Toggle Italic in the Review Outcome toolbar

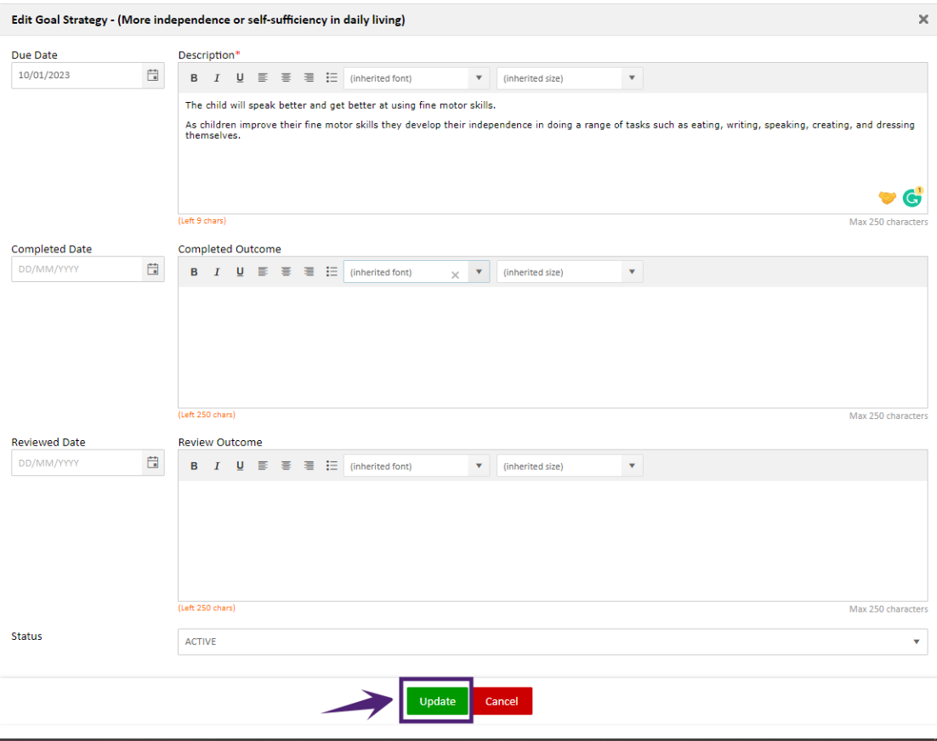(217, 467)
